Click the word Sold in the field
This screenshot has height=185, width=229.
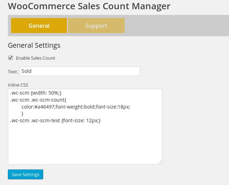26,71
